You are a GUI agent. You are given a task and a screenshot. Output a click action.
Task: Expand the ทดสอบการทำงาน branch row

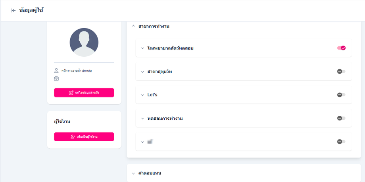pyautogui.click(x=142, y=119)
